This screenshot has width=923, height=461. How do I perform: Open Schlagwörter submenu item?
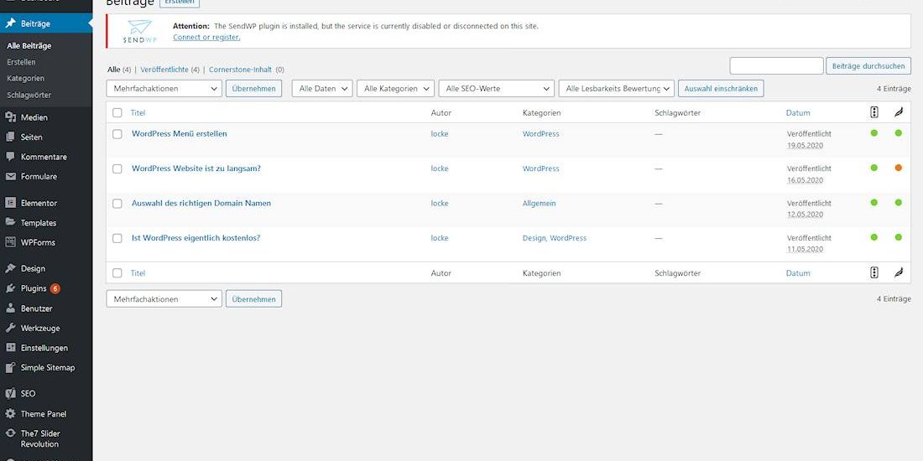(x=29, y=95)
